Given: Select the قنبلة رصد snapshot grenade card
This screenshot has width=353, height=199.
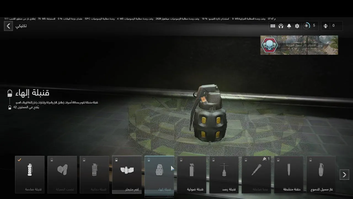Looking at the screenshot, I should coord(224,175).
